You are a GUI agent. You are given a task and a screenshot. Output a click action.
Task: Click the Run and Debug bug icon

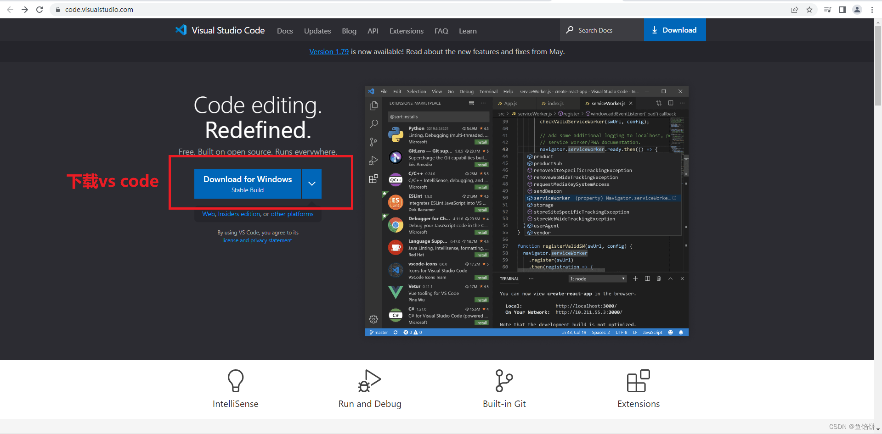370,381
